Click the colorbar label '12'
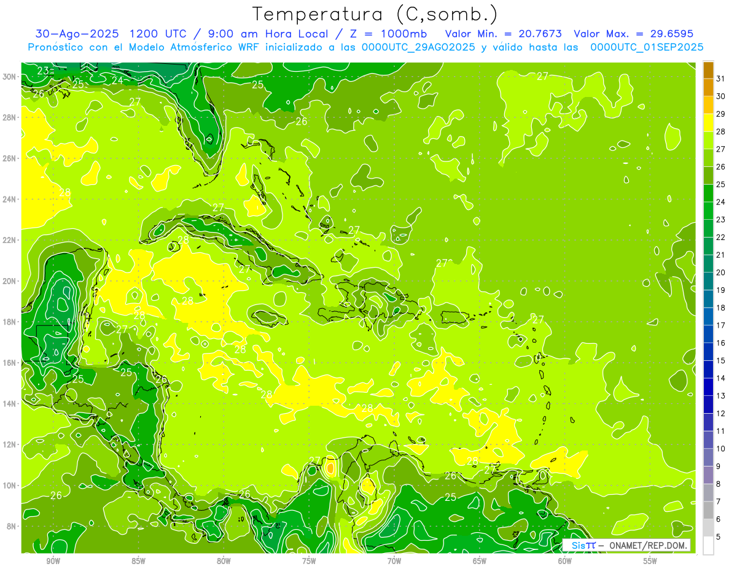Screen dimensions: 737x569 click(721, 413)
